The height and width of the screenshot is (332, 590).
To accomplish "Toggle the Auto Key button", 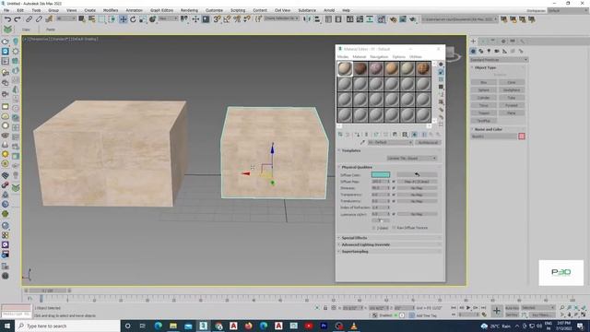I will coord(512,307).
